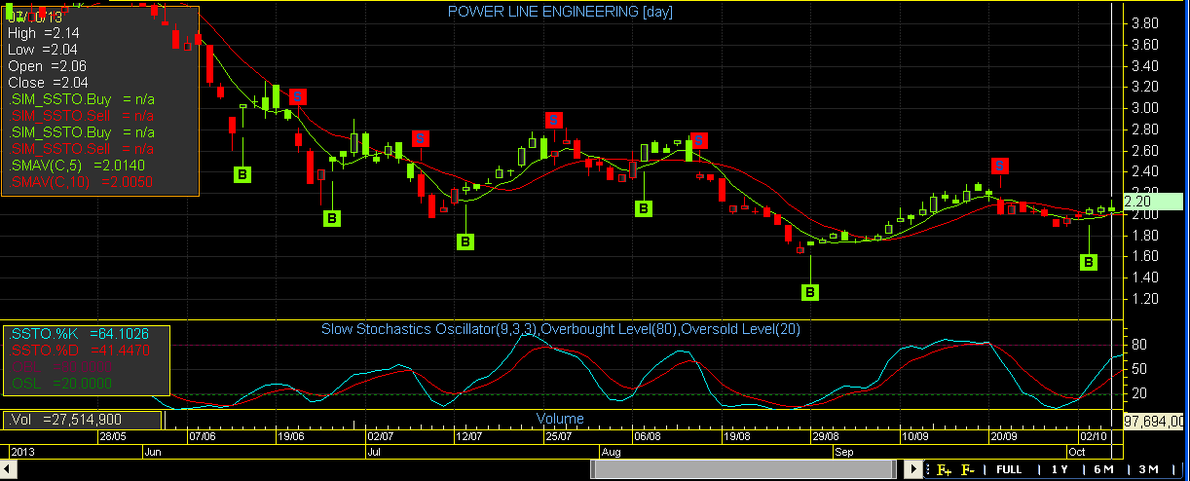Click the 1.20 price axis label
The image size is (1190, 481).
[1144, 298]
